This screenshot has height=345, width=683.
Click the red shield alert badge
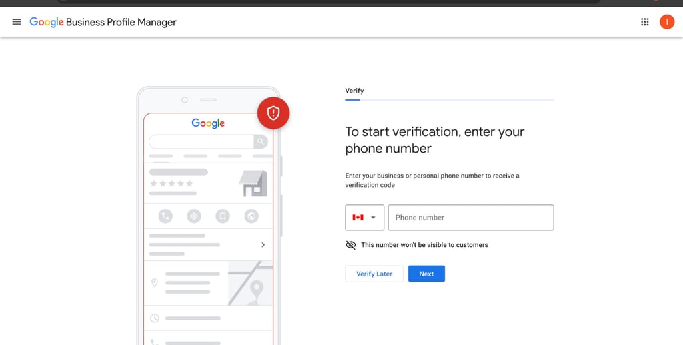click(273, 113)
